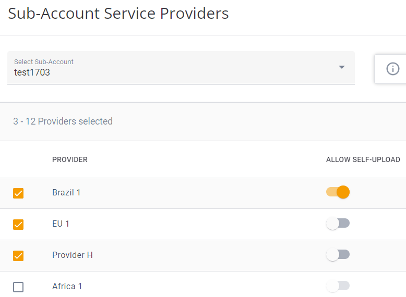
Task: Enable self-upload toggle for EU 1
Action: pyautogui.click(x=338, y=224)
